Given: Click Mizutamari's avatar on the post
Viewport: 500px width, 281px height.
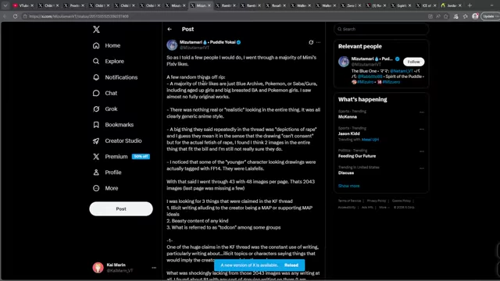Looking at the screenshot, I should click(x=172, y=45).
